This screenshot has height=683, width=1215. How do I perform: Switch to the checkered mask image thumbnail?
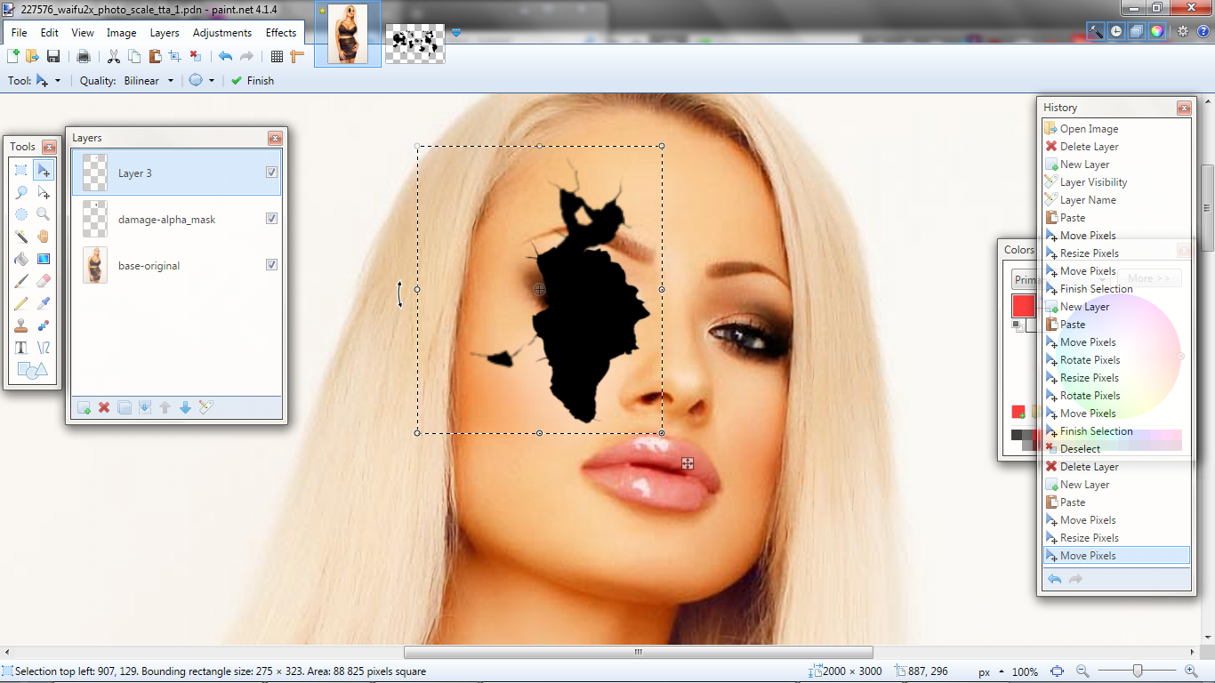pos(415,44)
